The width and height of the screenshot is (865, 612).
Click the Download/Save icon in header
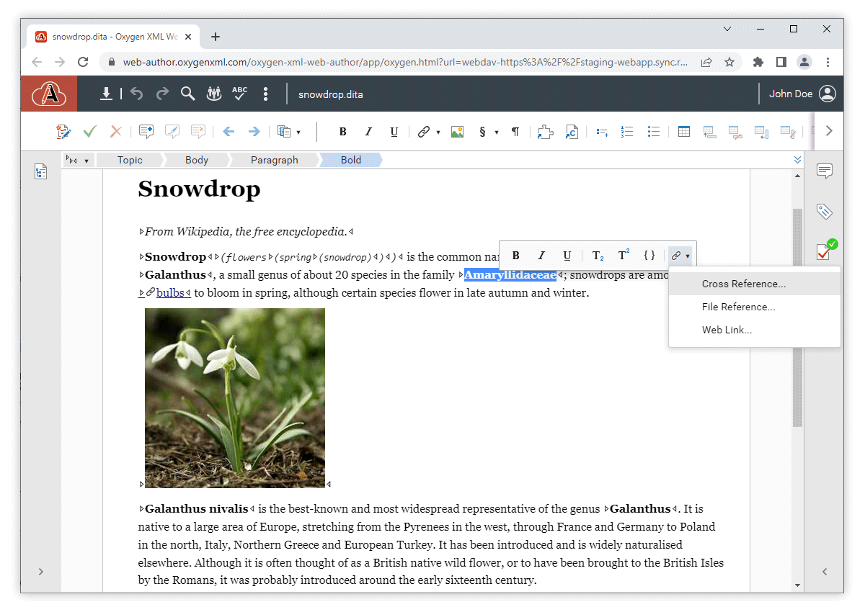click(x=106, y=94)
